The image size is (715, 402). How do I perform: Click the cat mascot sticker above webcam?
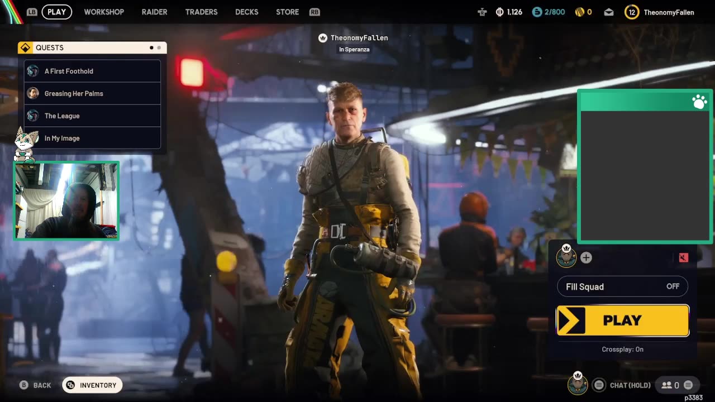(x=25, y=144)
